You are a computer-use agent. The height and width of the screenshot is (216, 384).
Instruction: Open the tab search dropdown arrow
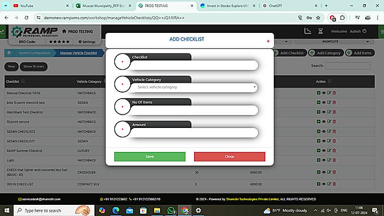coord(6,6)
